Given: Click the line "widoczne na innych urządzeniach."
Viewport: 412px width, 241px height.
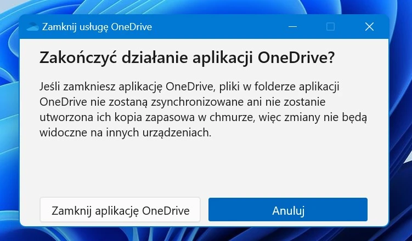Looking at the screenshot, I should 125,133.
